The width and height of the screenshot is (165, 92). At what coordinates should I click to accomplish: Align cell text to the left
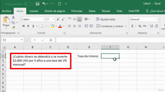pyautogui.click(x=70, y=26)
